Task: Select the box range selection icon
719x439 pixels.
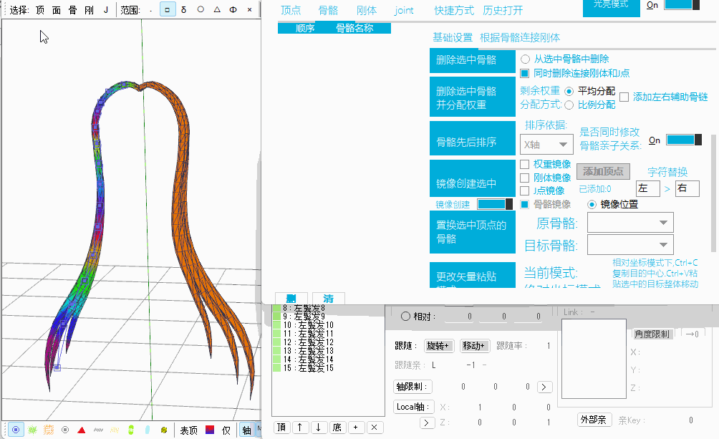Action: (x=167, y=10)
